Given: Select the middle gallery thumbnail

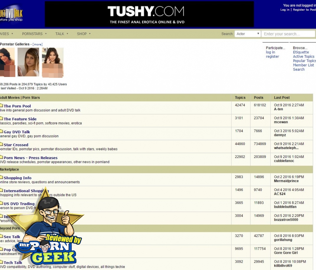Looking at the screenshot, I should coord(28,62).
